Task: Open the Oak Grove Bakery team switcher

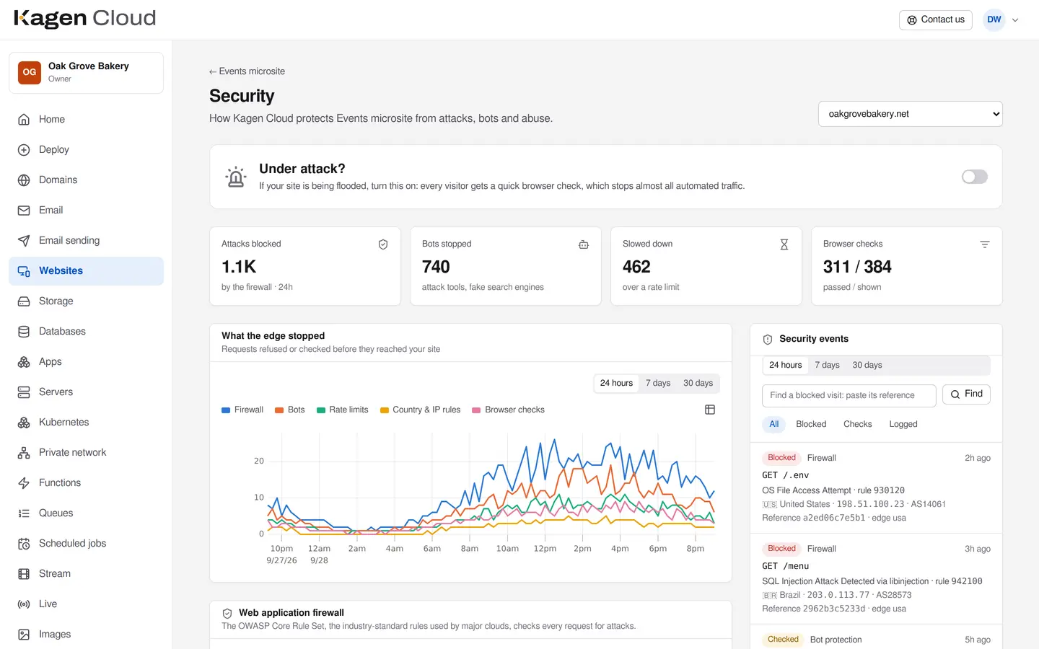Action: (87, 73)
